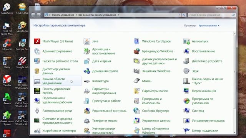
Task: Click the Счетчики и средства производительности link
Action: coord(57,121)
